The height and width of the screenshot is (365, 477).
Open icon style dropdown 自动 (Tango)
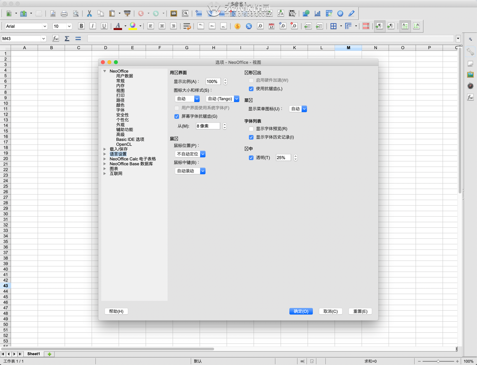coord(222,99)
